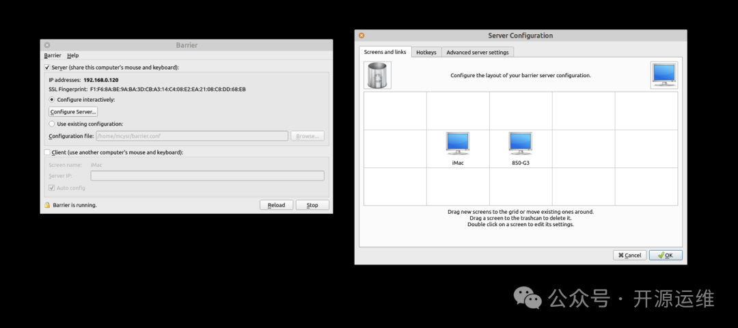Cancel the Server Configuration dialog
Viewport: 738px width, 328px height.
[x=630, y=255]
